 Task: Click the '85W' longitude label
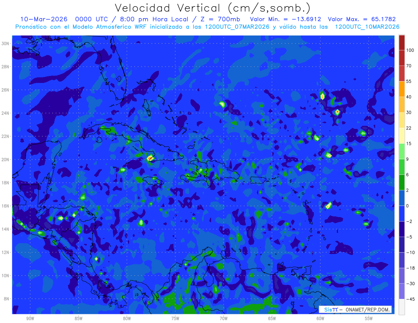coord(78,318)
